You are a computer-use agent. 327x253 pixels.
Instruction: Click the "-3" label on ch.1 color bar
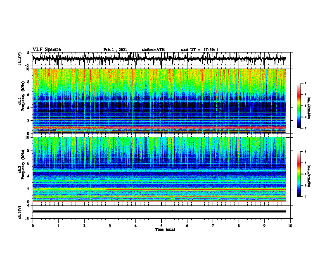(x=304, y=83)
